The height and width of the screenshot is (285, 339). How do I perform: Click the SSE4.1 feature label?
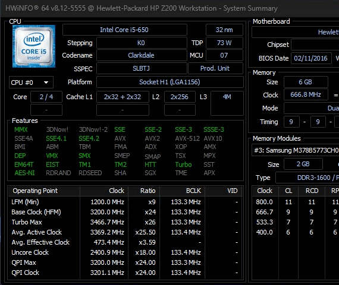point(56,138)
